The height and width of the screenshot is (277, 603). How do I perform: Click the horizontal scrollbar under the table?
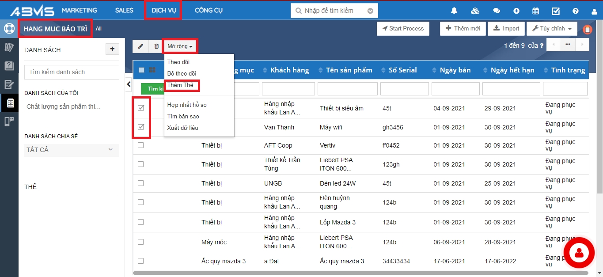pos(353,273)
